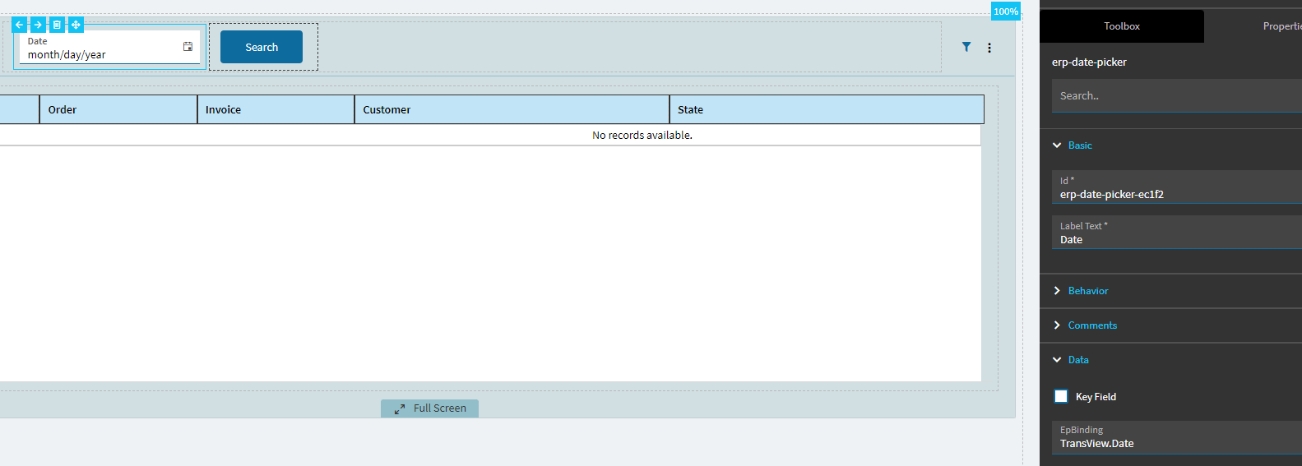Click the Invoice column header
Screen dimensions: 1302x466
pyautogui.click(x=276, y=109)
